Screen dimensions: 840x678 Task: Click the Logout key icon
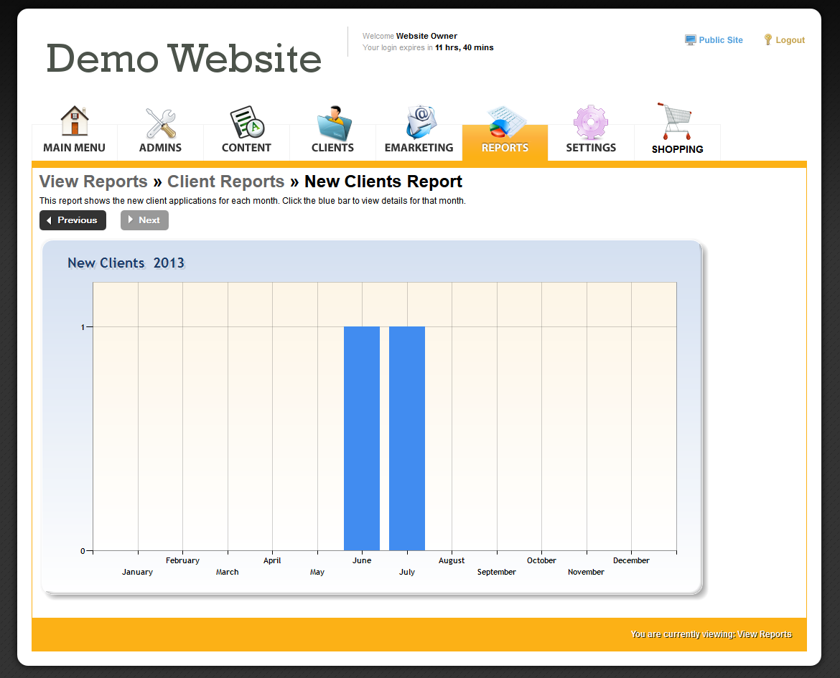pyautogui.click(x=767, y=40)
